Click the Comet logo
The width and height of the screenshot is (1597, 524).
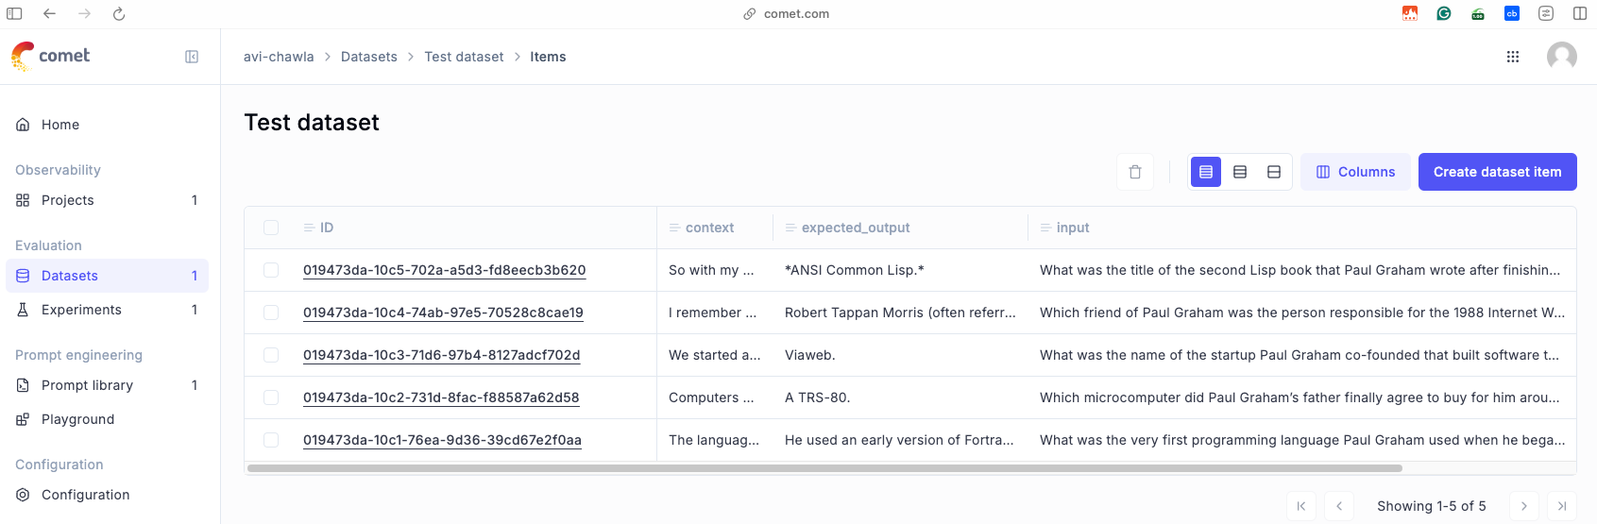coord(51,56)
